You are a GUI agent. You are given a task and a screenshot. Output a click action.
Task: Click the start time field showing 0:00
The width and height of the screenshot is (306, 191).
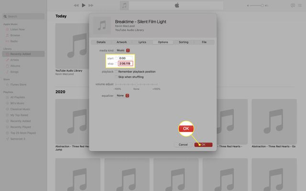click(125, 58)
